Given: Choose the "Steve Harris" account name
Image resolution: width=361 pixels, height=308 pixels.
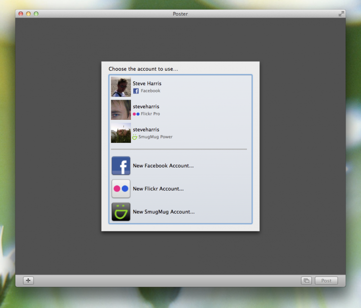Looking at the screenshot, I should tap(147, 84).
